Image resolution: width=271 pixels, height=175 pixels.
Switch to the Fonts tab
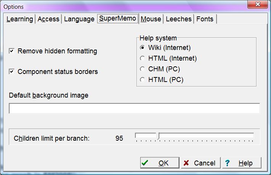click(205, 19)
